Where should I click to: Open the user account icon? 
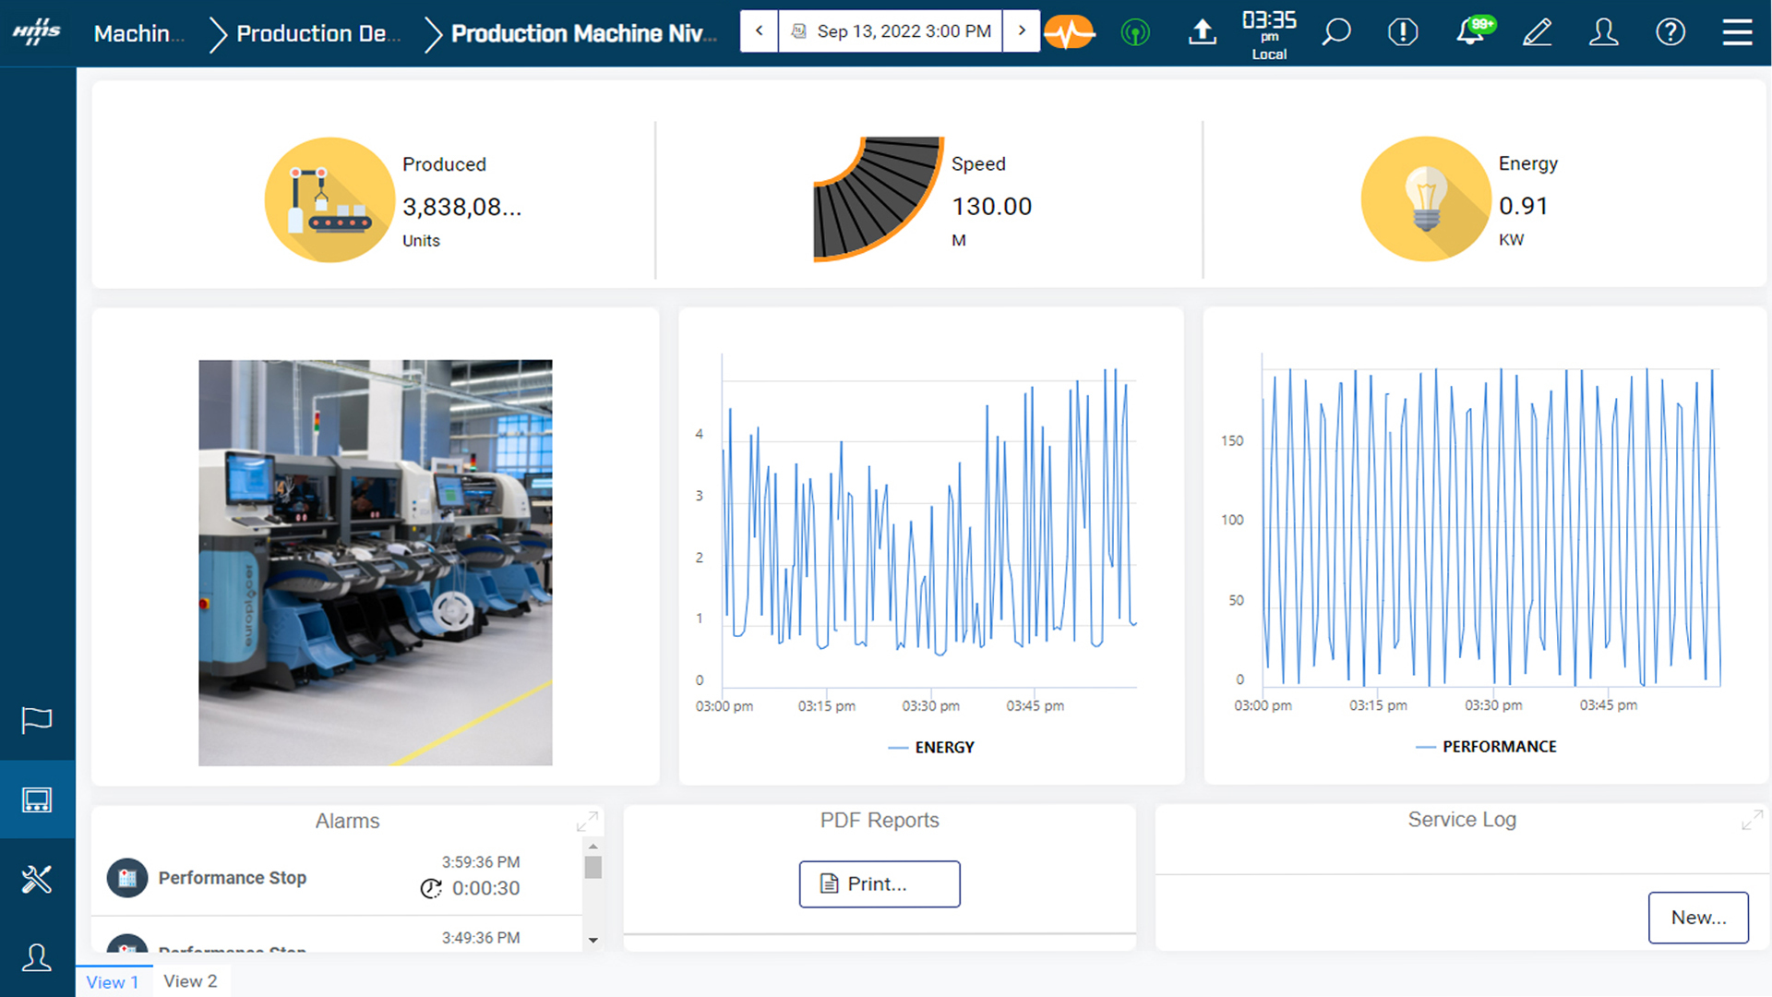1603,30
